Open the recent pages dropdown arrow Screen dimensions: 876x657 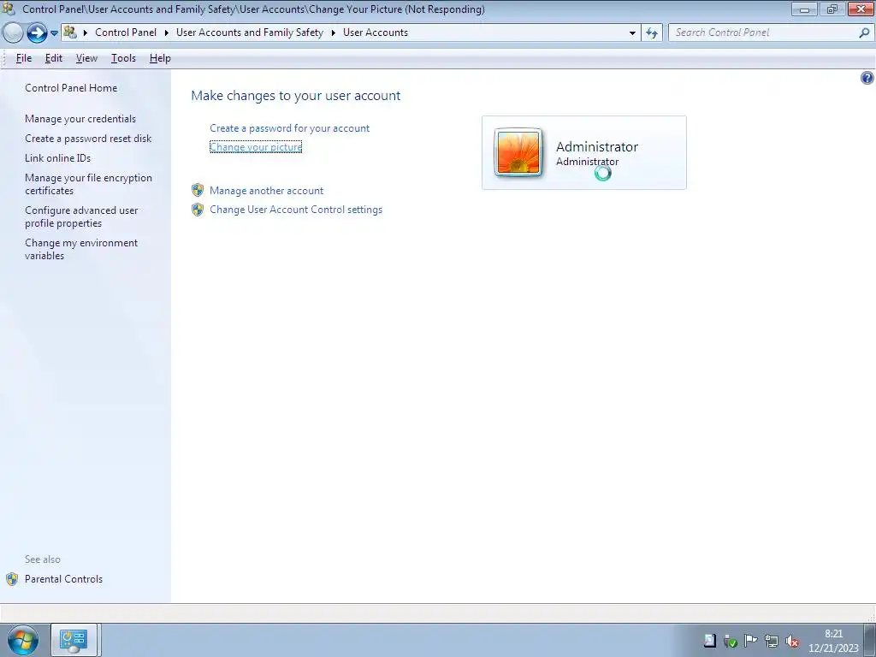tap(54, 33)
